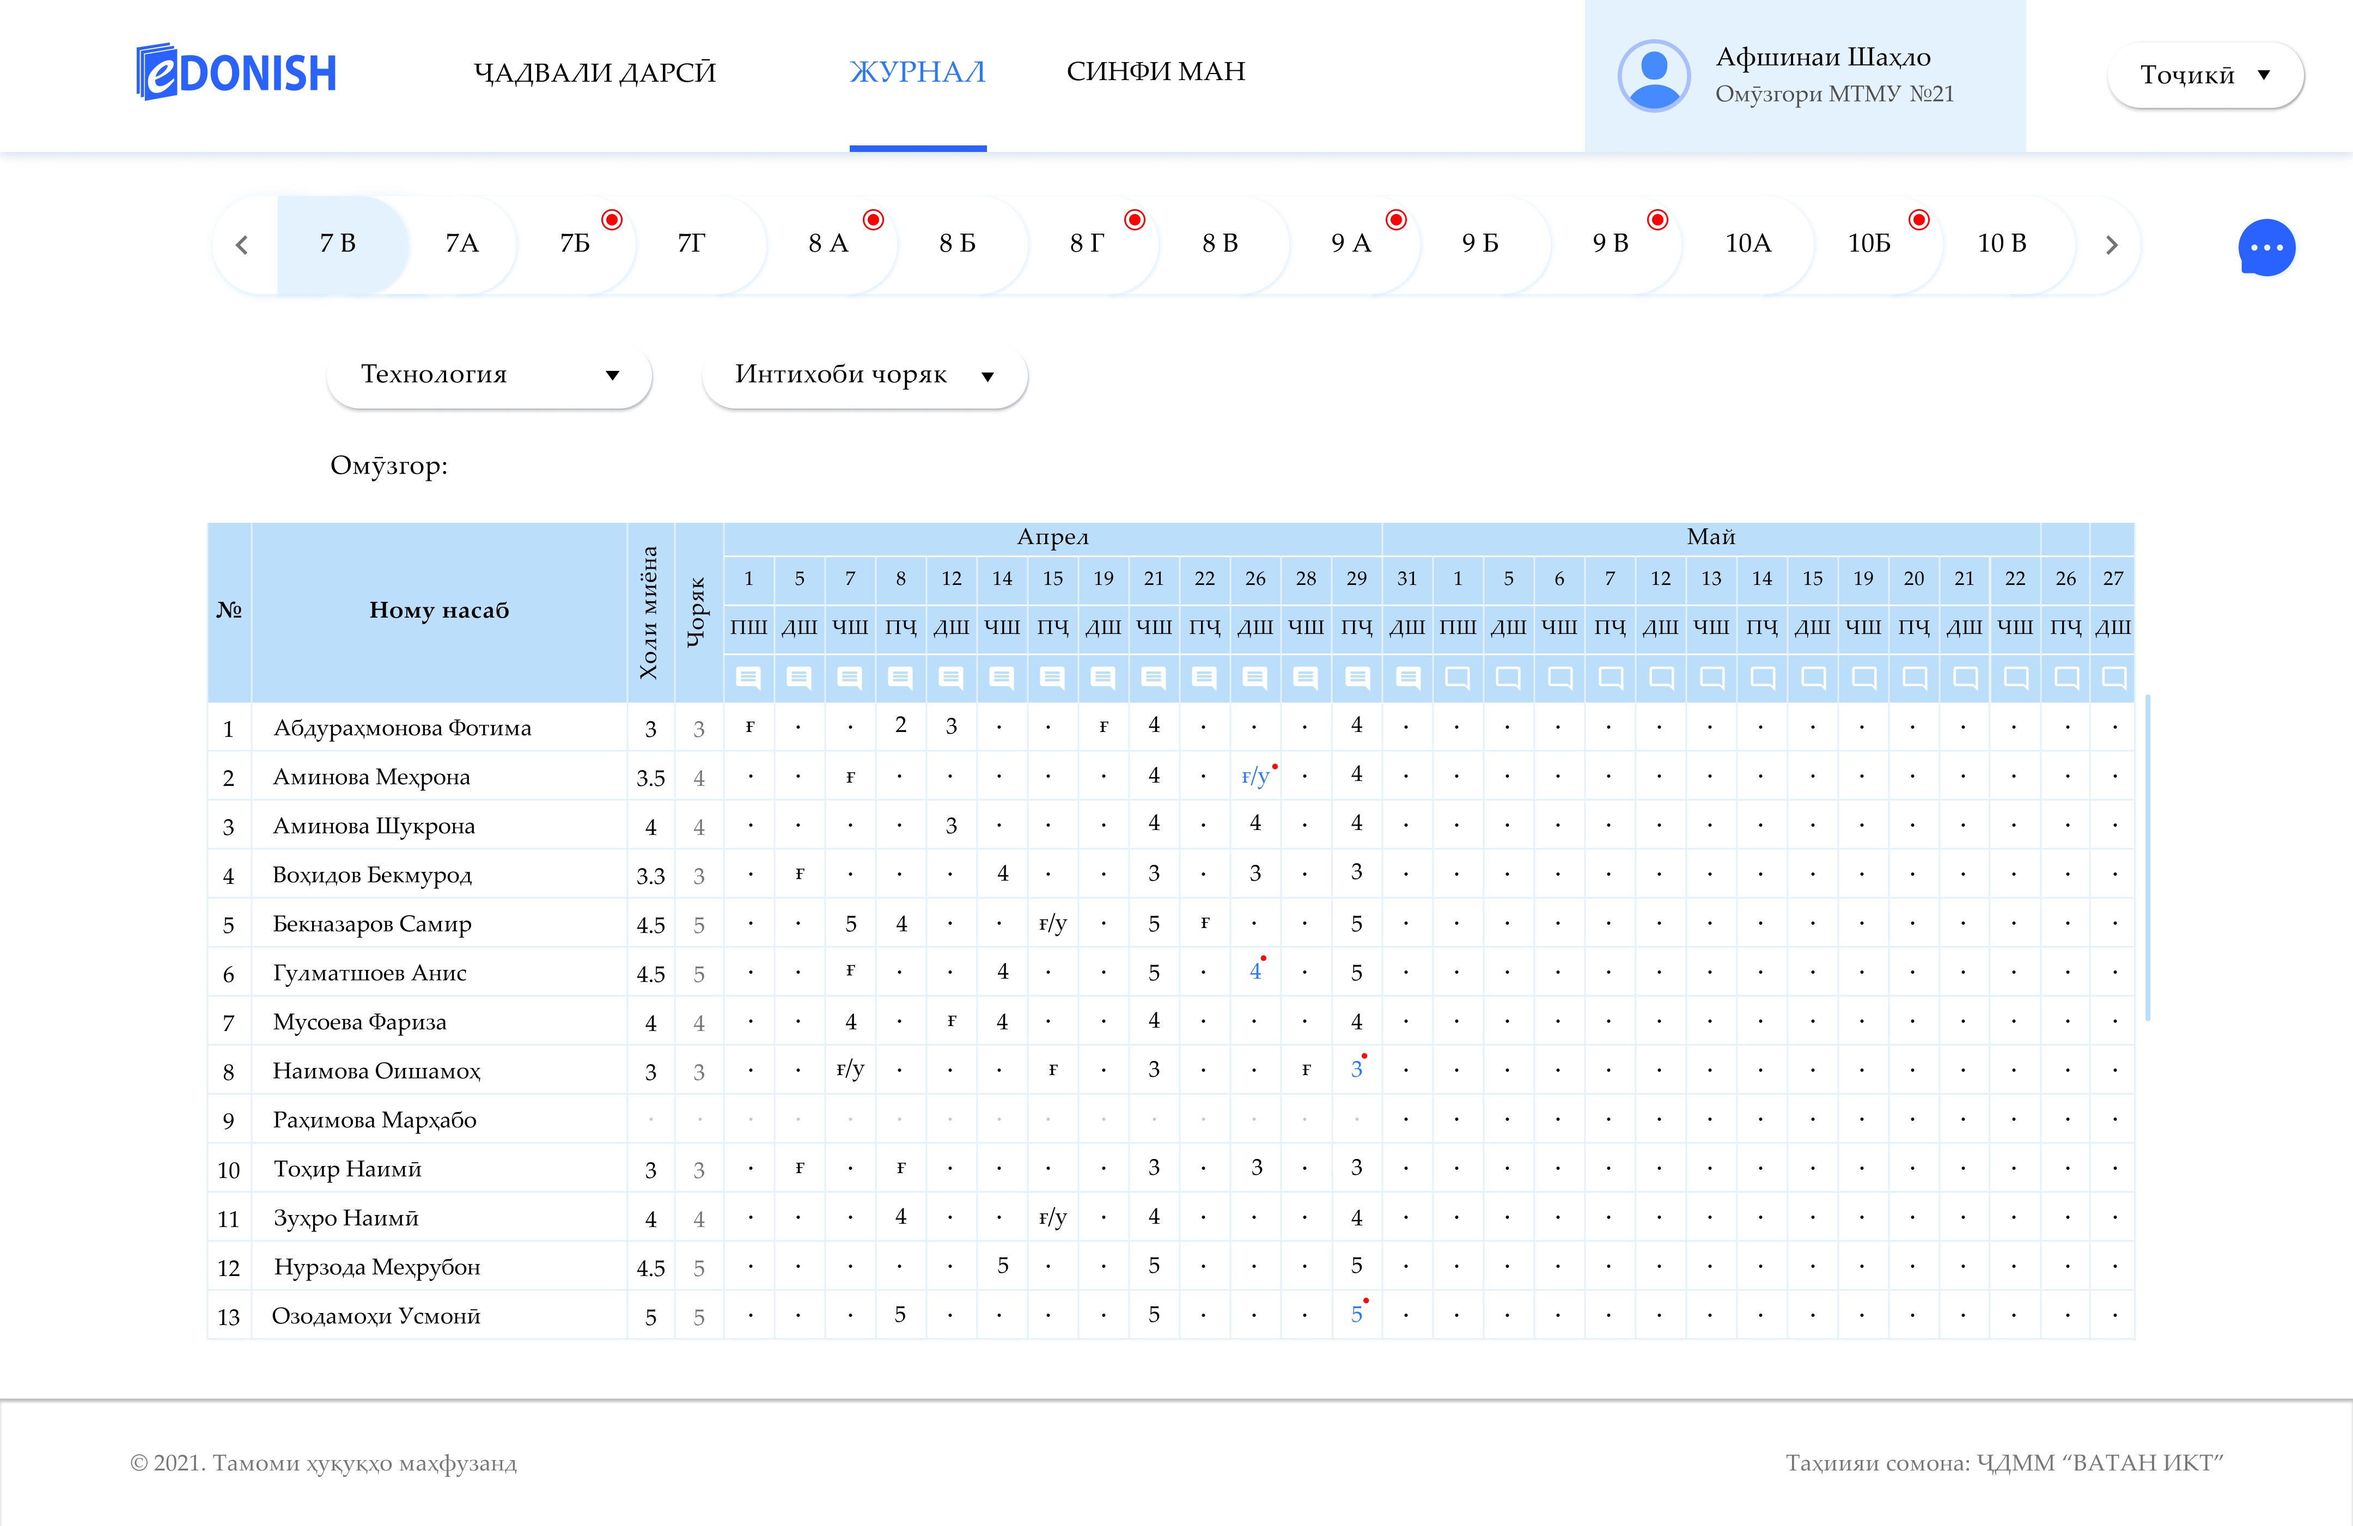Screen dimensions: 2353x1526
Task: Open empty comment icon for May 27
Action: click(2113, 678)
